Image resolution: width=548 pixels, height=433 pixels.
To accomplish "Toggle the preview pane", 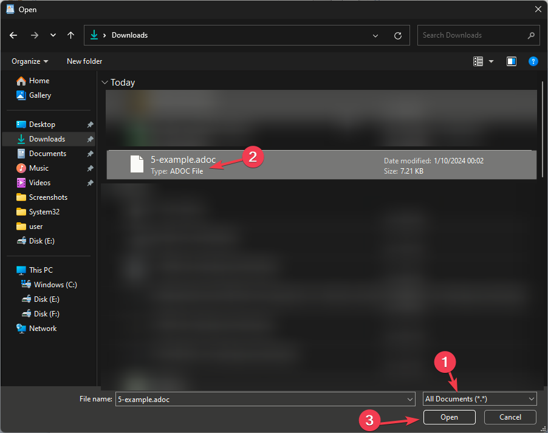I will [x=512, y=61].
